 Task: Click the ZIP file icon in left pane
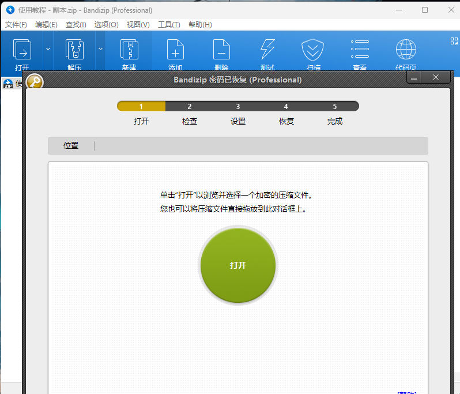coord(8,84)
